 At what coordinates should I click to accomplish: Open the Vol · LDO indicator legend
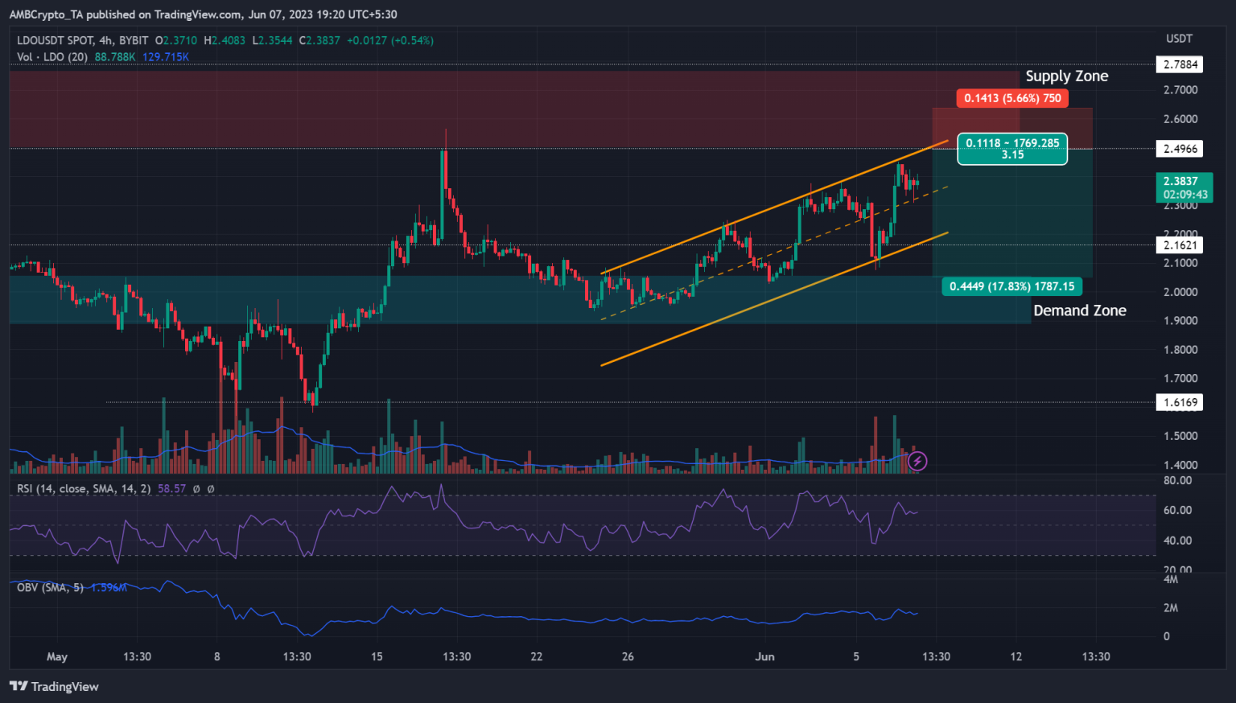(52, 57)
